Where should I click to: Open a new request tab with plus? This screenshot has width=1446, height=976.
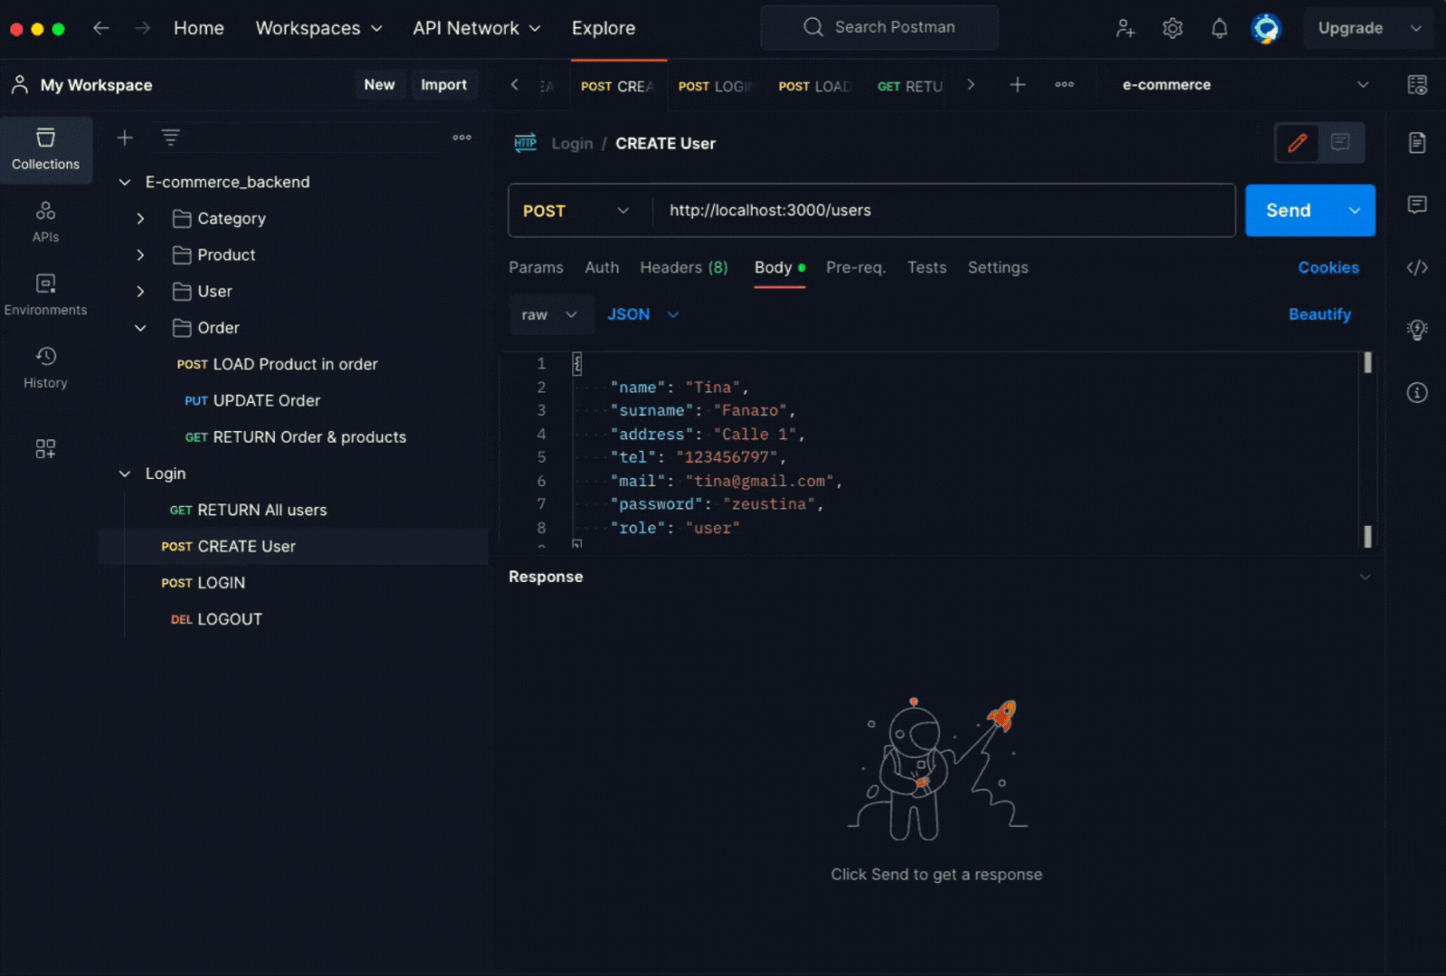[1018, 85]
